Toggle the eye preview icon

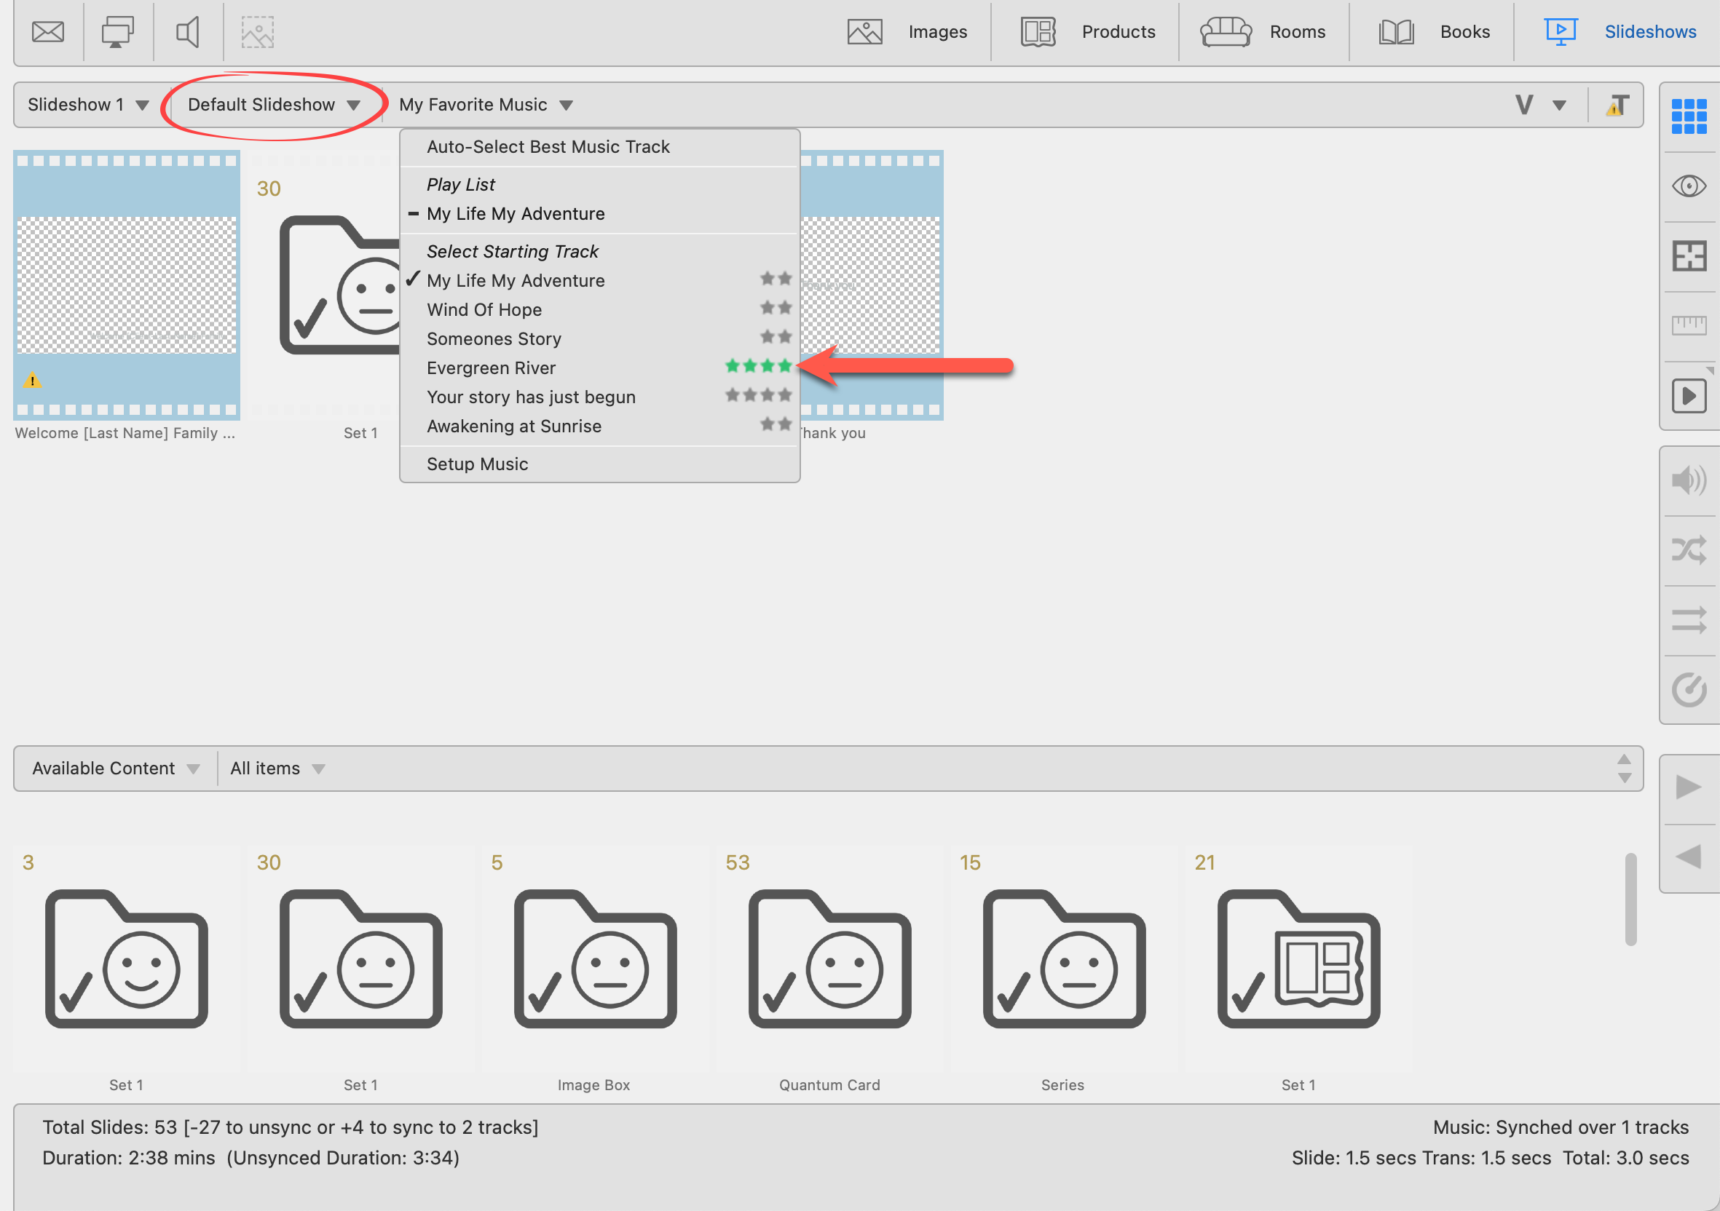(1689, 186)
